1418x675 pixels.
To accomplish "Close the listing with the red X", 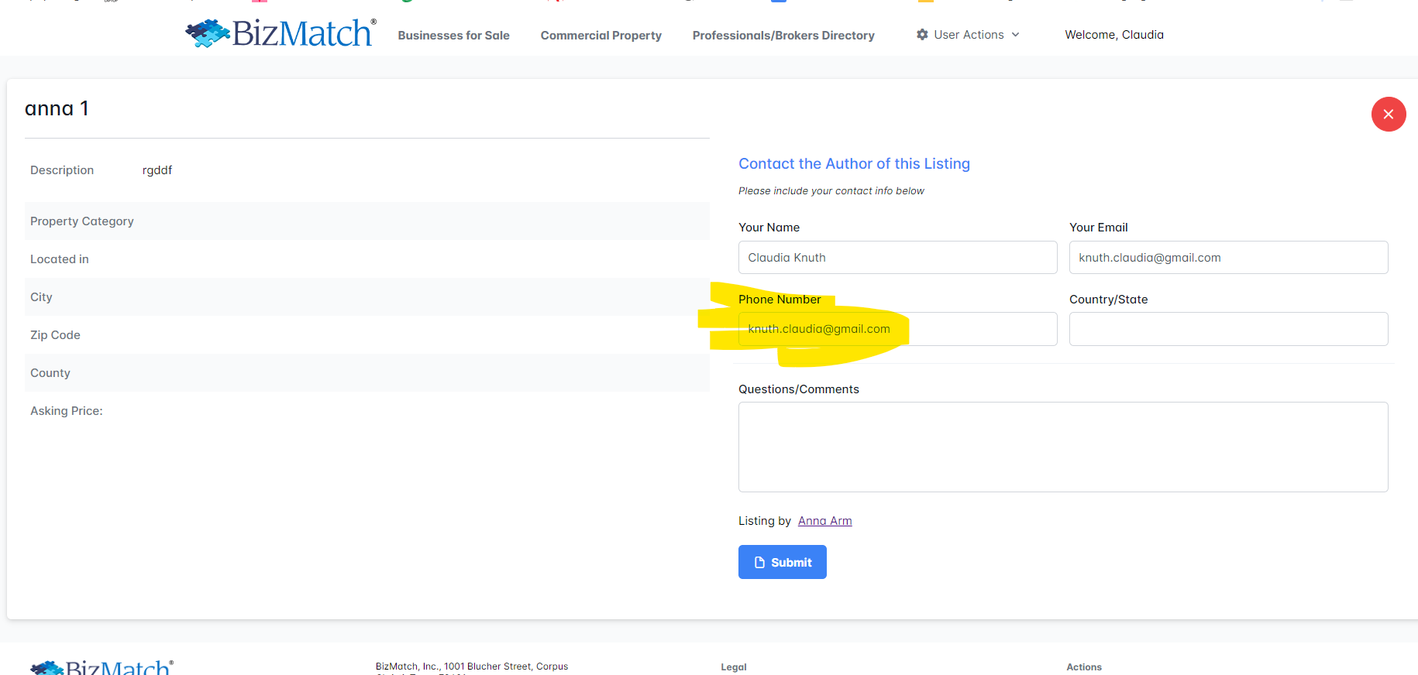I will click(1388, 115).
